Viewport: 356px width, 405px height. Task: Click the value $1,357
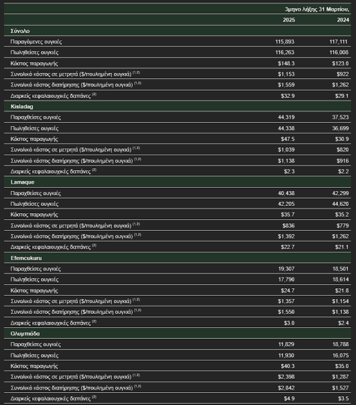287,301
